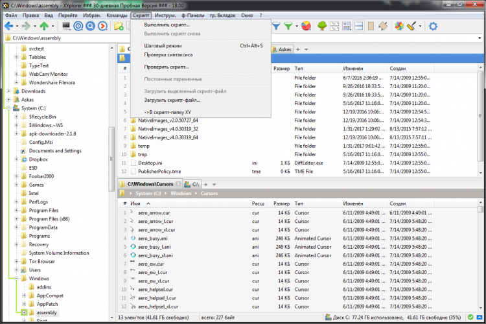Open dropdown arrow next to Up button

(52, 27)
